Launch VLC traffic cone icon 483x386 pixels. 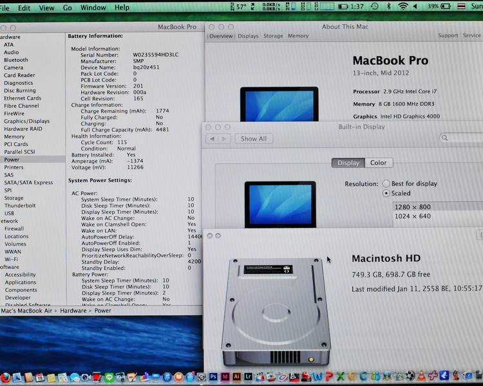[421, 376]
